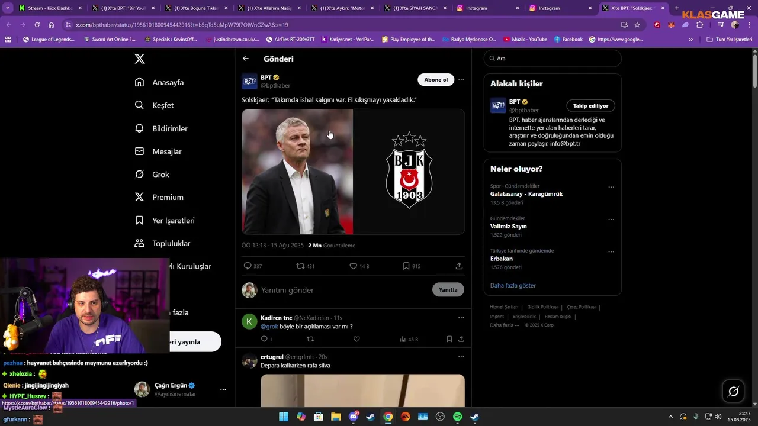Switch to X'te Aykırı tab

[343, 8]
